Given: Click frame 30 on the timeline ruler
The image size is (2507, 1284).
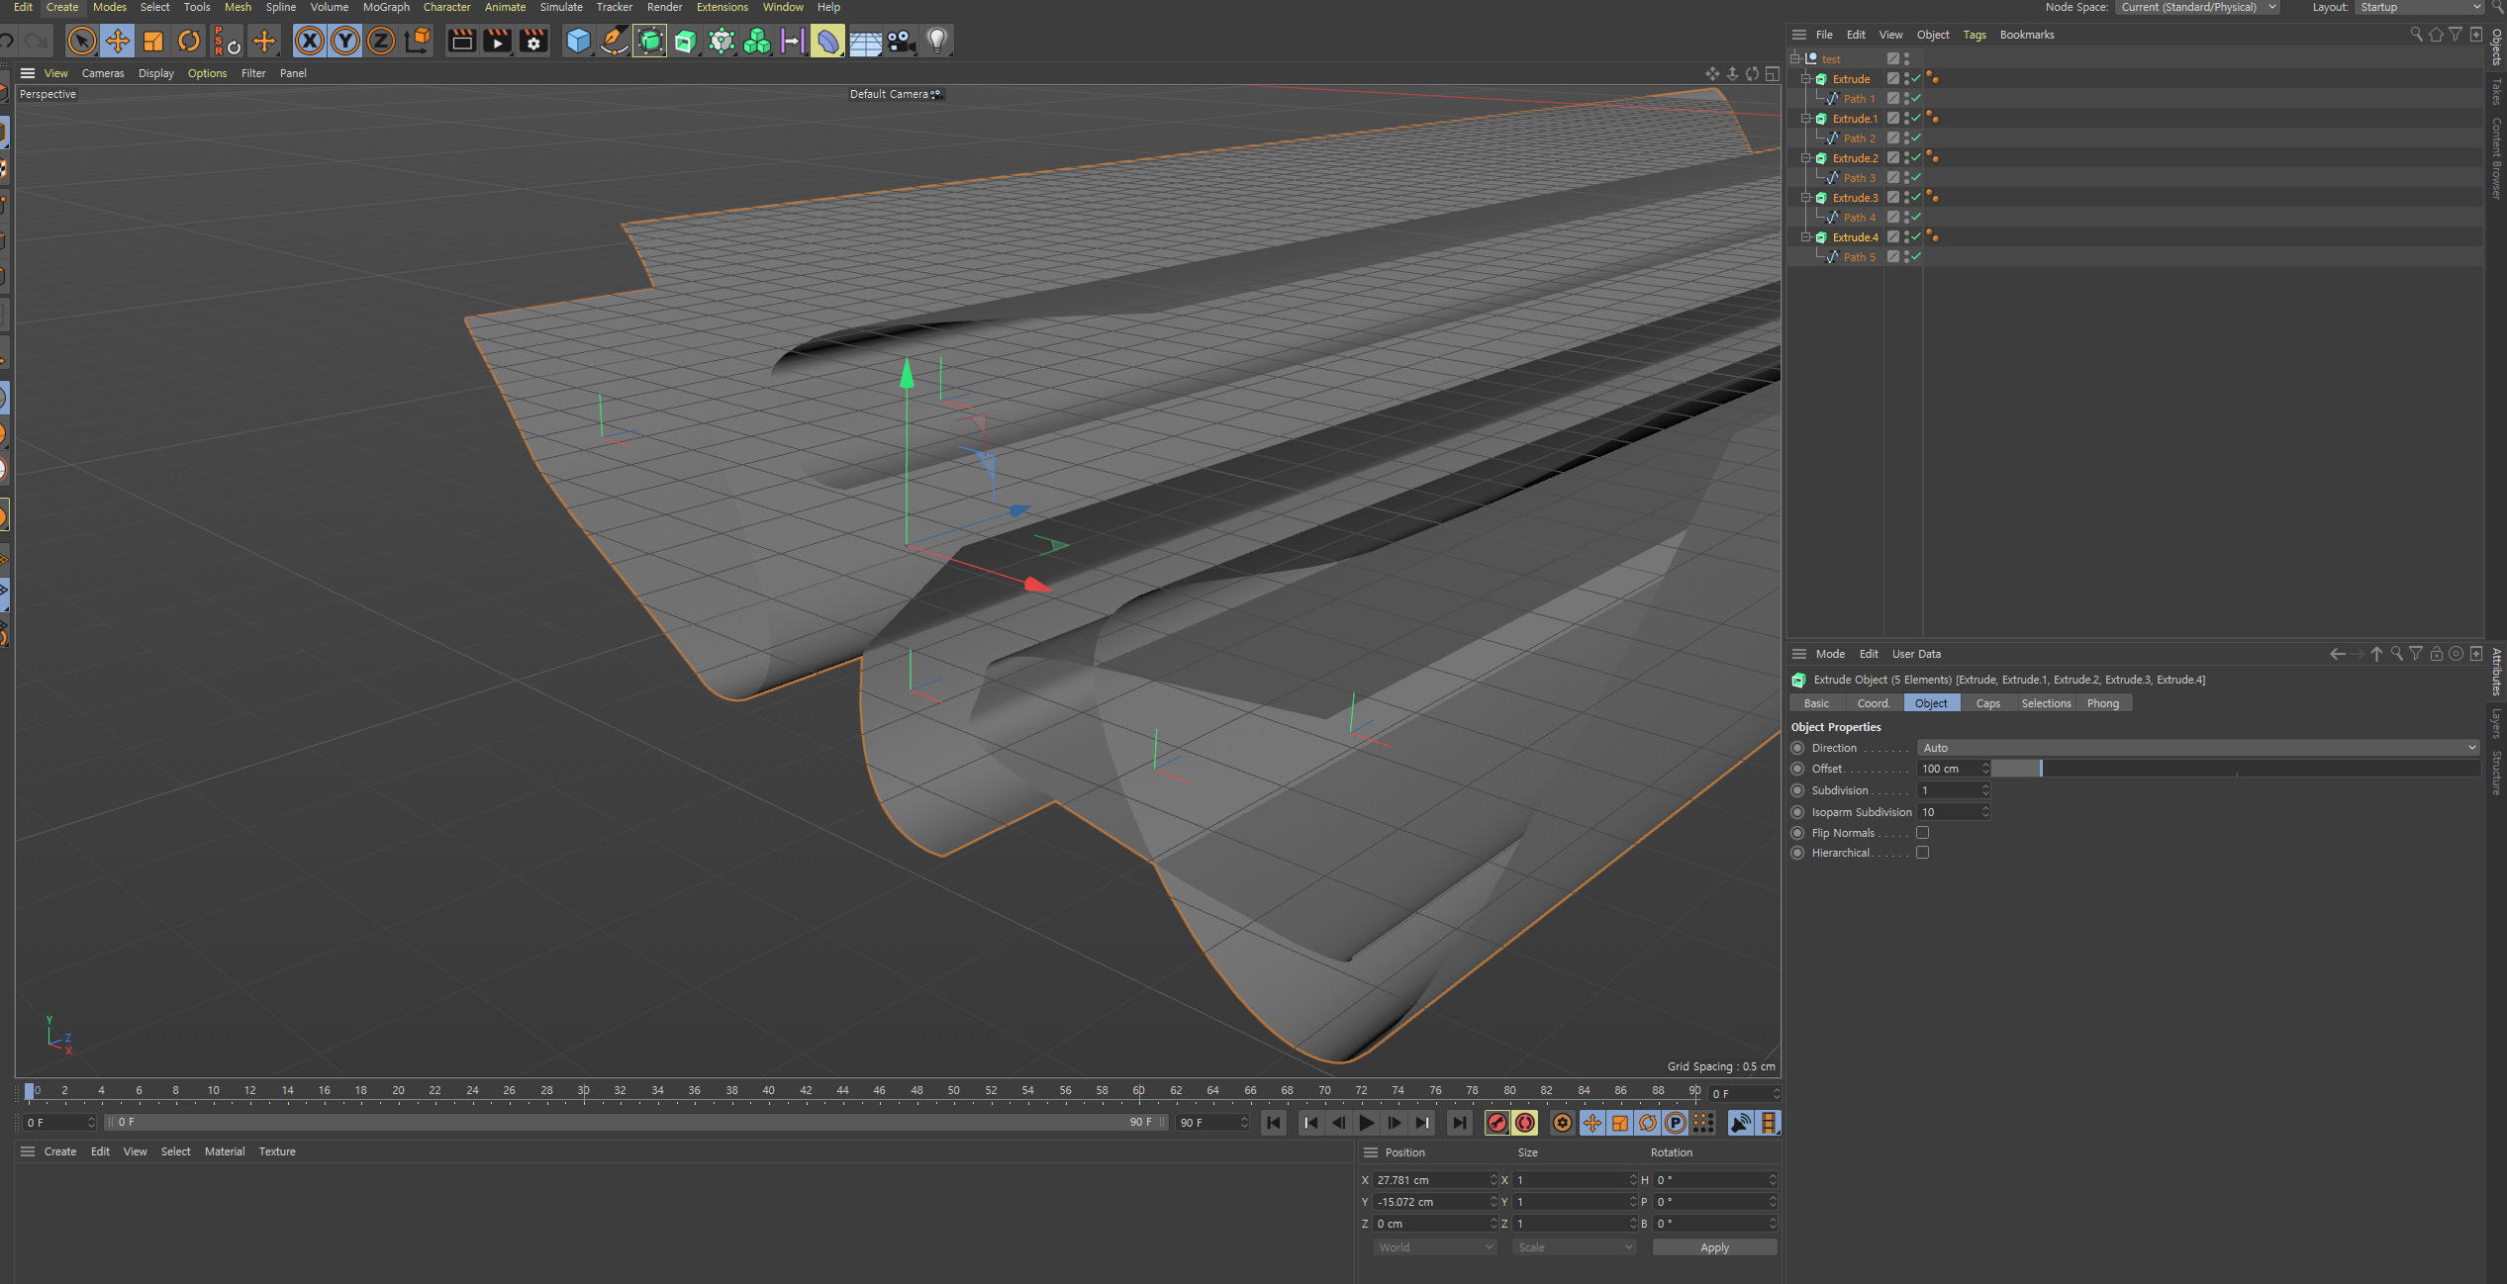Looking at the screenshot, I should click(x=584, y=1090).
